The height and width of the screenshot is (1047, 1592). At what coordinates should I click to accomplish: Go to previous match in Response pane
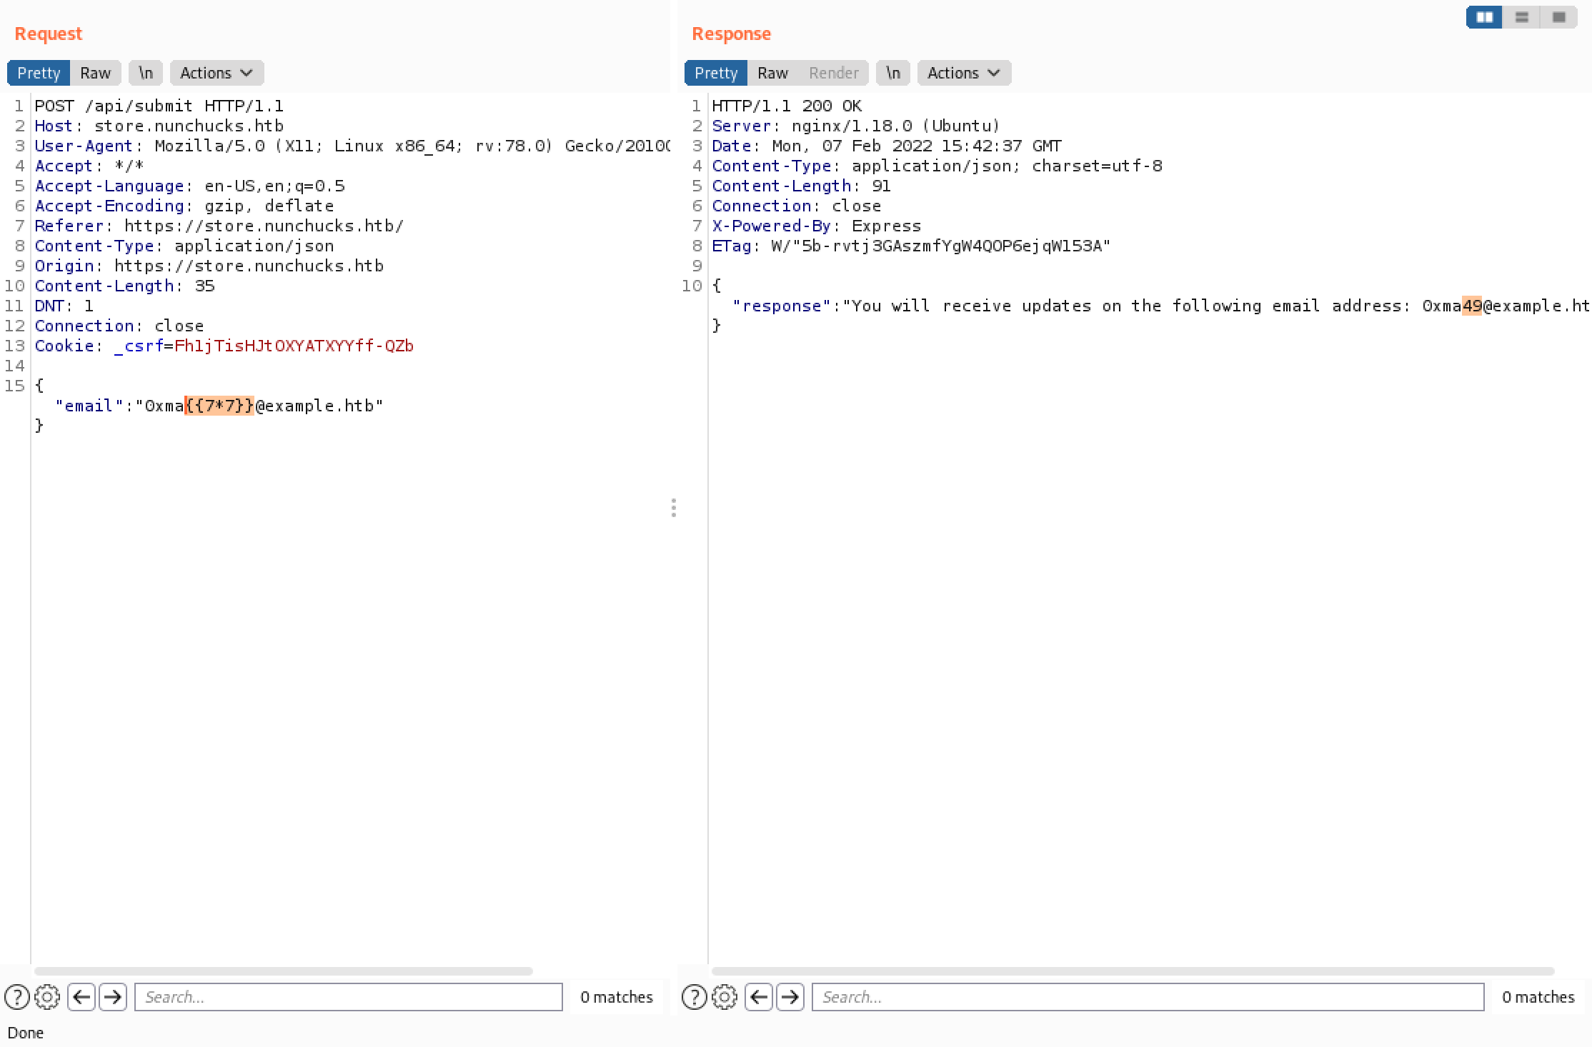point(759,997)
